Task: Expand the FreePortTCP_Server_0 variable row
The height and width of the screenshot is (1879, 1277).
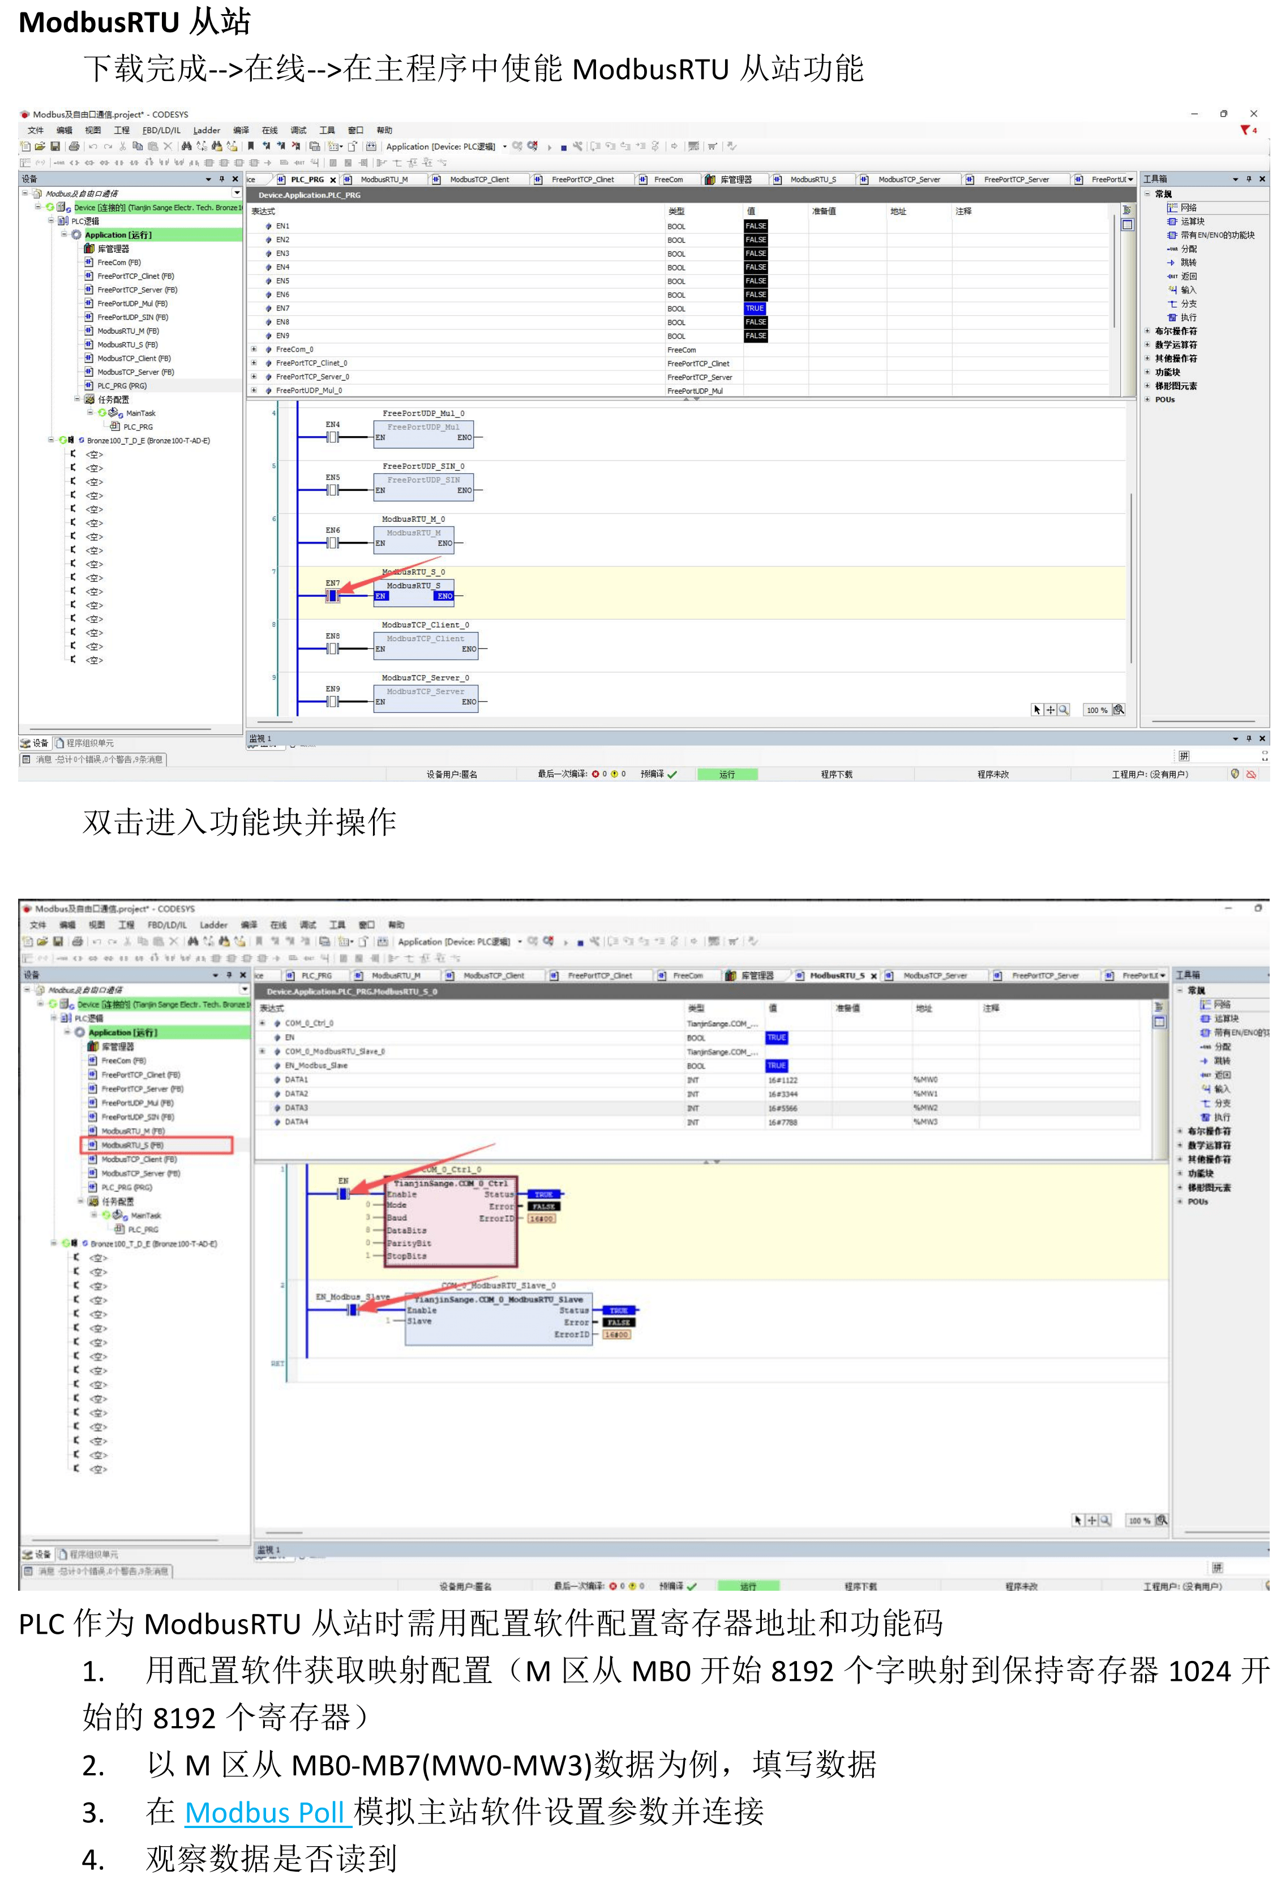Action: tap(254, 377)
